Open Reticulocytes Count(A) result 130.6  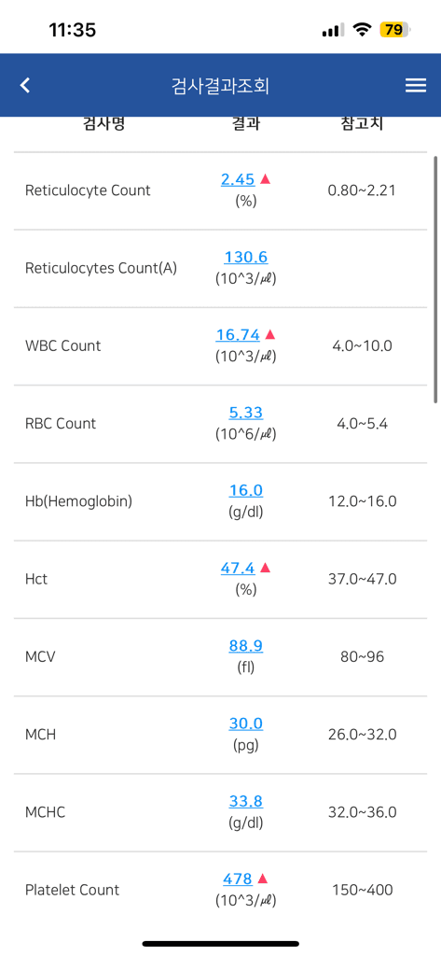245,258
